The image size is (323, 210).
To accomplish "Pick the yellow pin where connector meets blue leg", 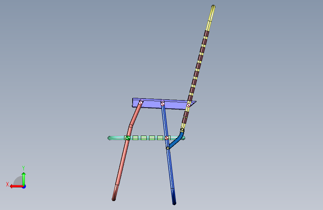I will click(x=168, y=148).
